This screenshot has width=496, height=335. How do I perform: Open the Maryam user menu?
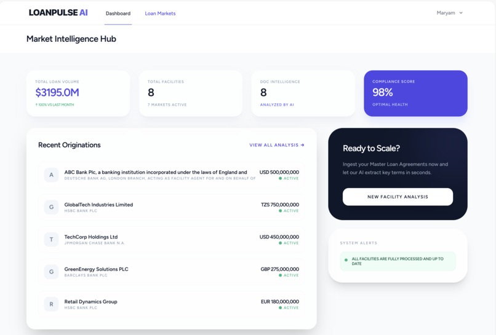449,13
